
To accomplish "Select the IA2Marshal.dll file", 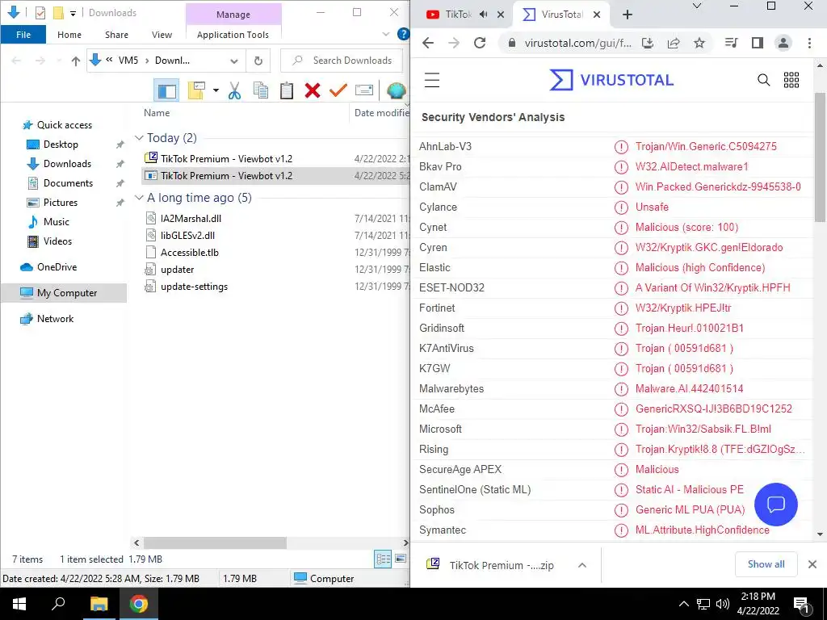I will [191, 218].
